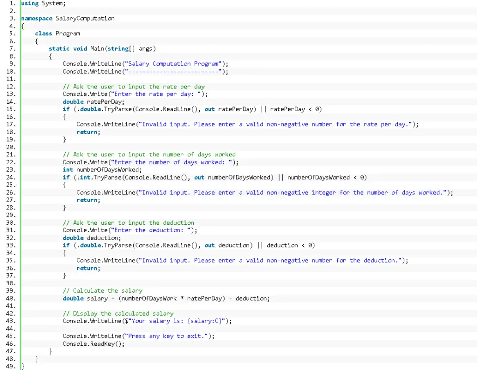Click the comment "// Calculate the salary"
477x370 pixels.
pyautogui.click(x=102, y=290)
